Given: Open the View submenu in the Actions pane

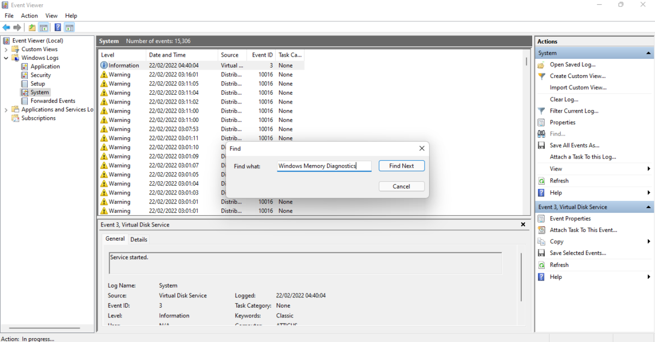Looking at the screenshot, I should (556, 168).
